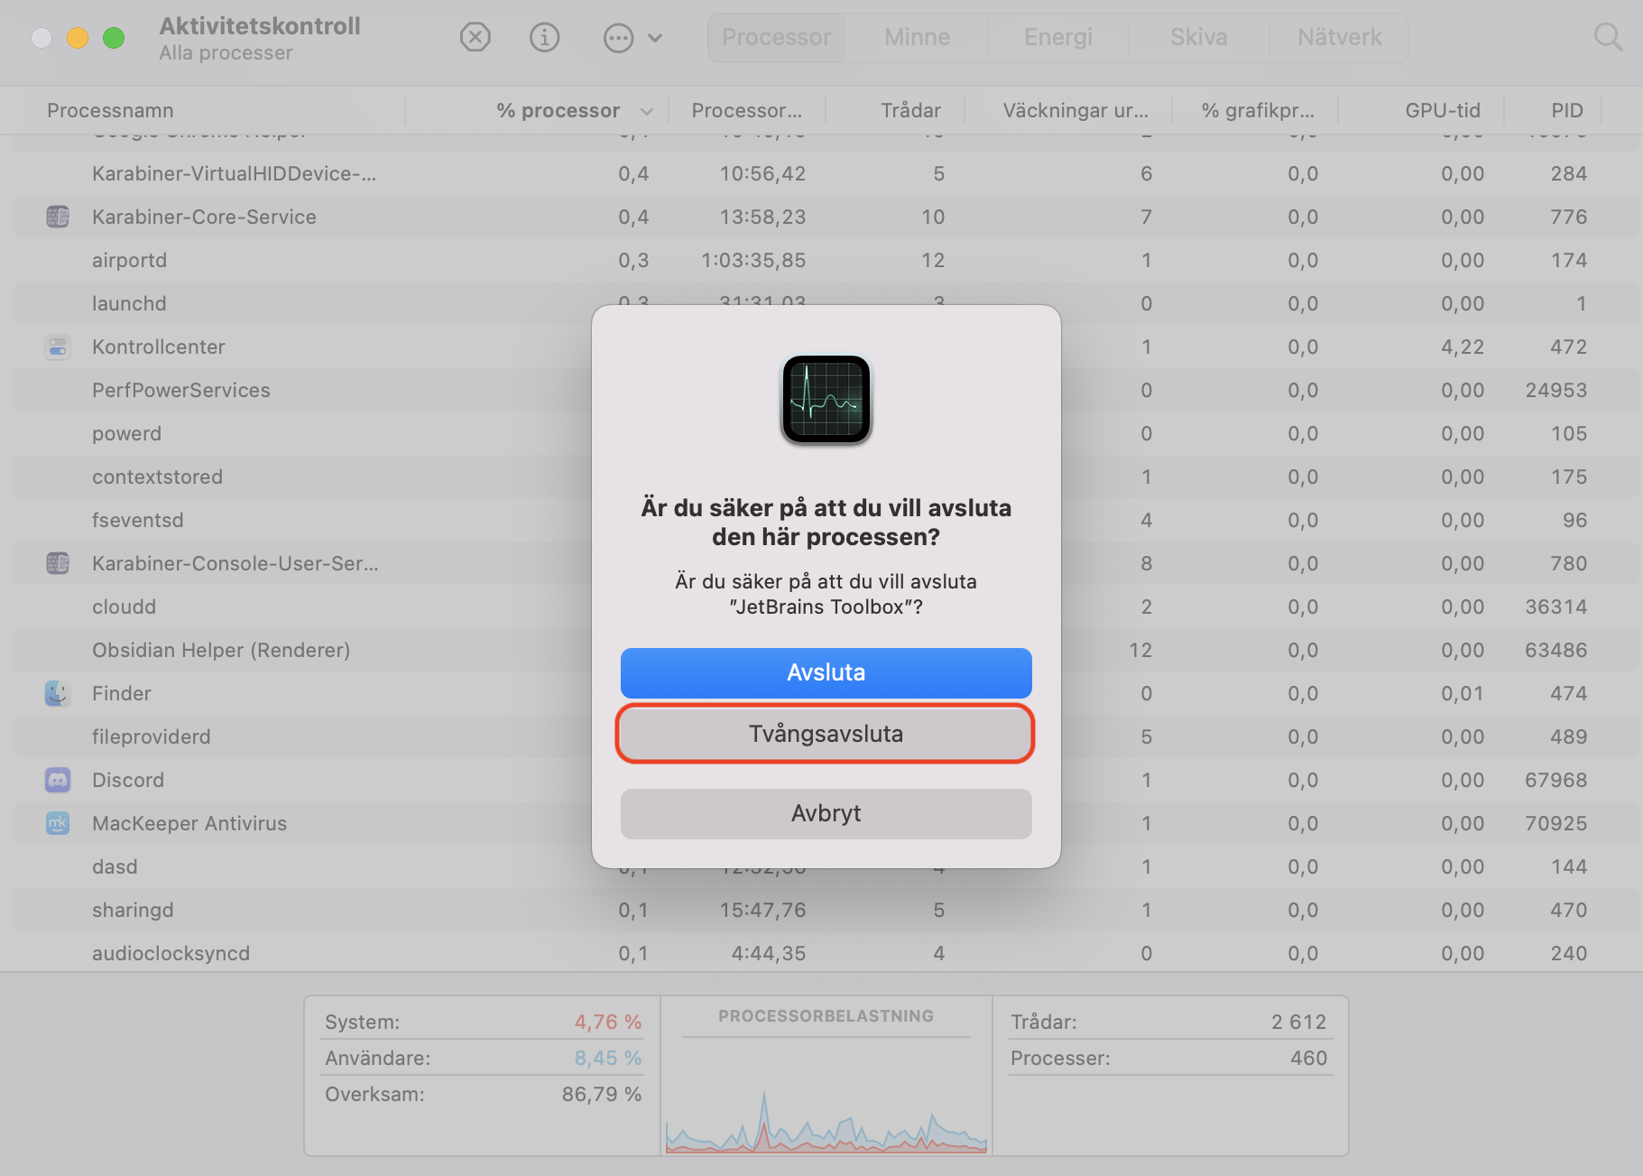
Task: Switch to the Minne tab
Action: pyautogui.click(x=917, y=37)
